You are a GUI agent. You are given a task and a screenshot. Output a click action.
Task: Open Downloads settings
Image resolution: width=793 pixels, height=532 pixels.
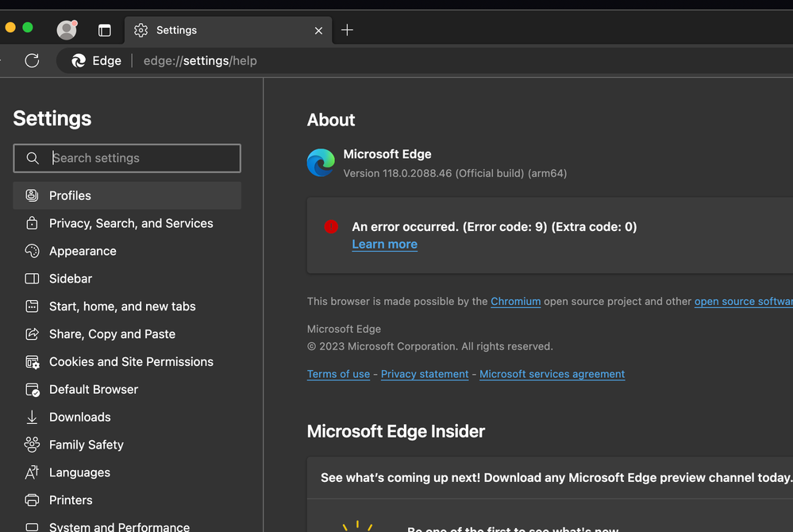click(127, 417)
